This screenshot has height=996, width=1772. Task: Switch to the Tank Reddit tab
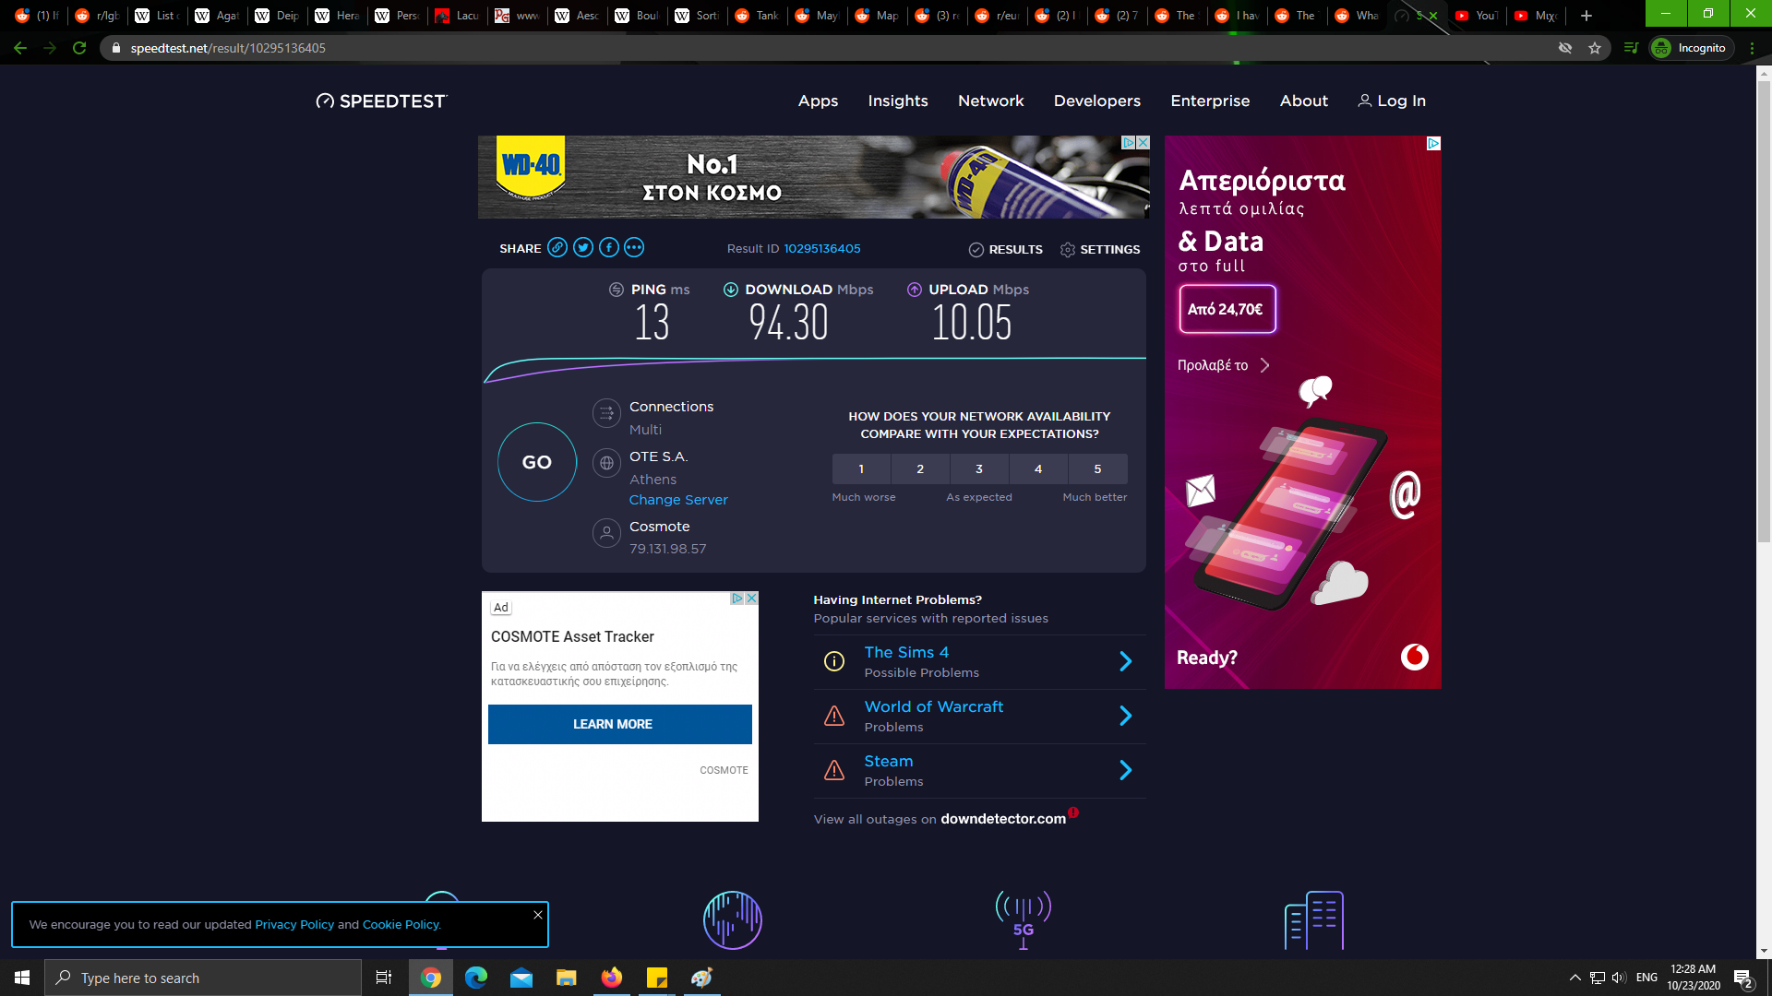tap(758, 16)
